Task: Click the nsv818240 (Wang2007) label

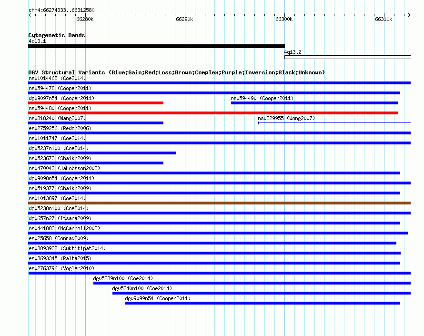Action: (57, 119)
